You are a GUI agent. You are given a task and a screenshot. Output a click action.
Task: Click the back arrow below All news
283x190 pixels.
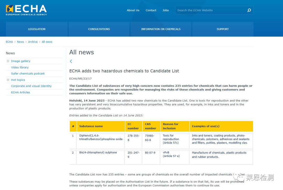71,61
